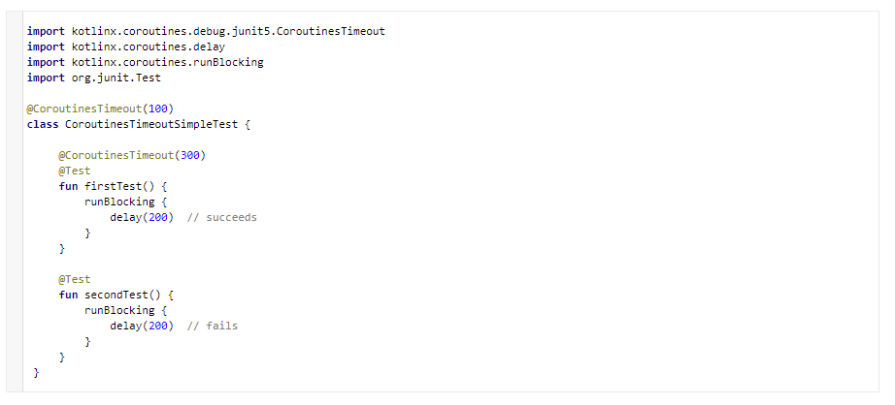This screenshot has width=895, height=405.
Task: Click the @CoroutinesTimeout(100) class annotation
Action: [x=100, y=109]
